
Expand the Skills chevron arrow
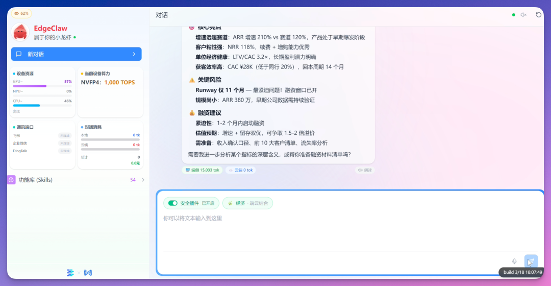click(x=143, y=180)
